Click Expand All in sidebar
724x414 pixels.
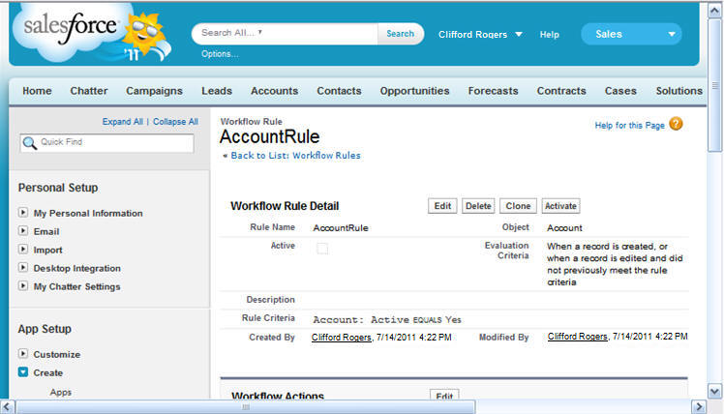click(x=122, y=121)
